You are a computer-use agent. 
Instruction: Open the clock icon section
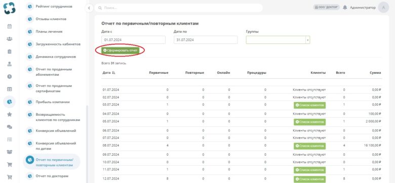9,76
